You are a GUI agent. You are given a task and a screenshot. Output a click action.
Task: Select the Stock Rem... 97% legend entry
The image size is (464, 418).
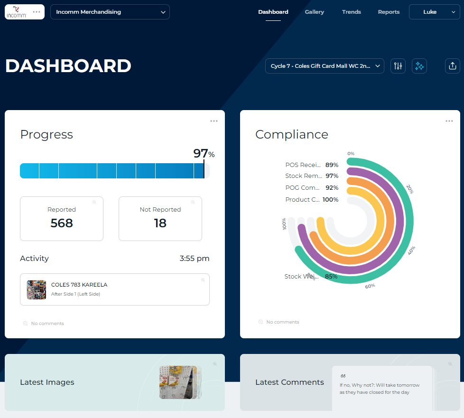coord(312,176)
